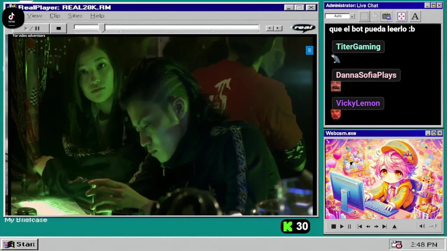Click the RealPlayer seek slider thumb
The image size is (447, 251).
click(102, 28)
